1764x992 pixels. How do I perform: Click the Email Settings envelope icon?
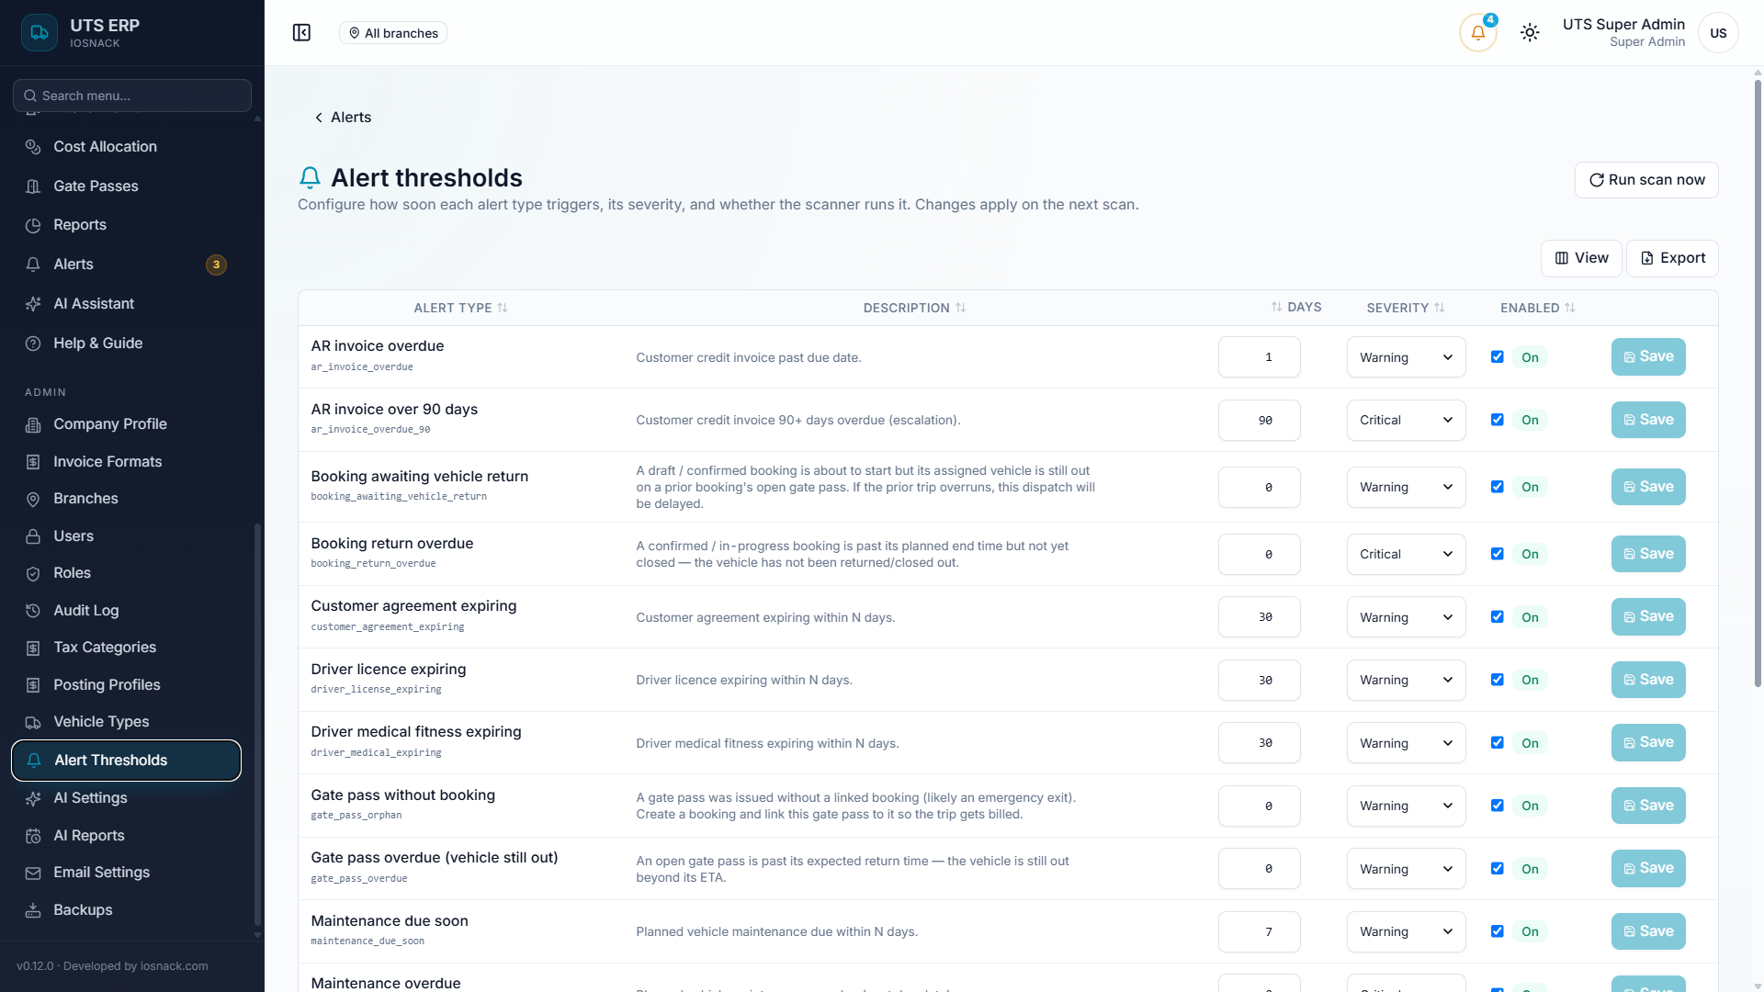click(33, 873)
